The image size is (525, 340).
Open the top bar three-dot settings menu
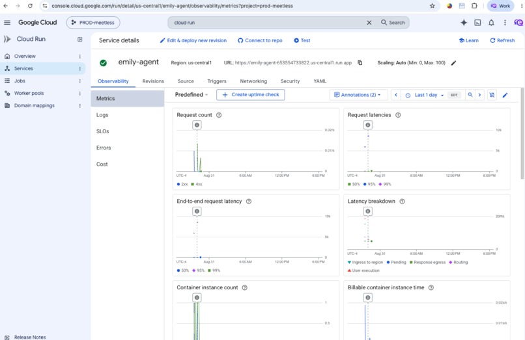(505, 22)
